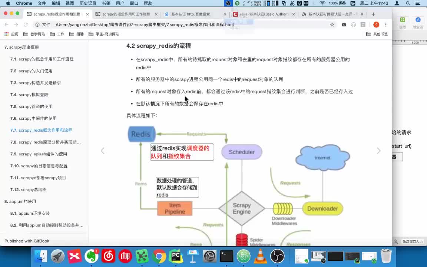Open the 招聘 bookmark folder
Image resolution: width=427 pixels, height=267 pixels.
coord(76,34)
